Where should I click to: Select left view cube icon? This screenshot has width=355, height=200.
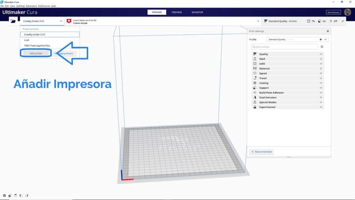21,196
